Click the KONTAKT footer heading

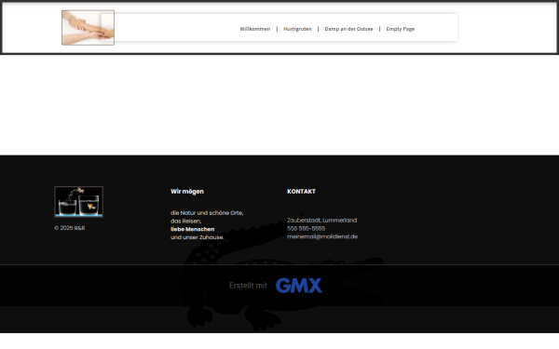[x=301, y=191]
